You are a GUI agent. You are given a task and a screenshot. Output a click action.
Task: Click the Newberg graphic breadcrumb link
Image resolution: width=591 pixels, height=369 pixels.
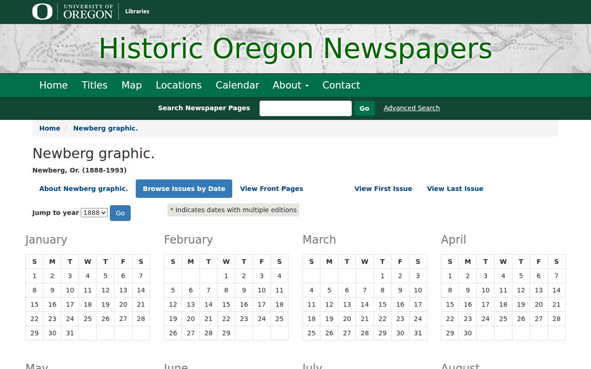click(x=106, y=128)
